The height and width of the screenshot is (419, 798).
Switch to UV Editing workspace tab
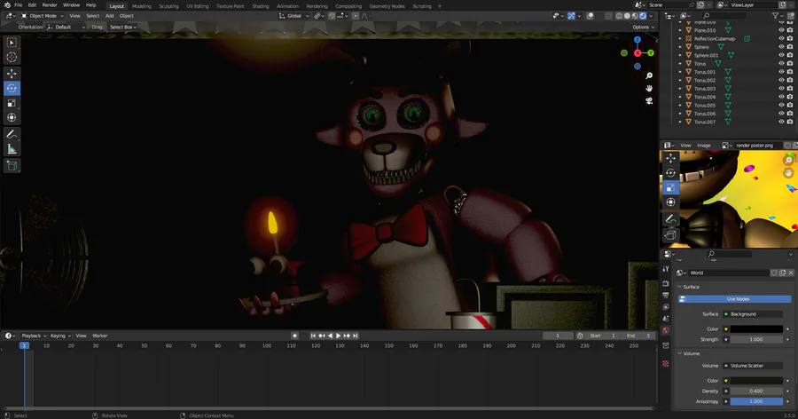coord(198,6)
